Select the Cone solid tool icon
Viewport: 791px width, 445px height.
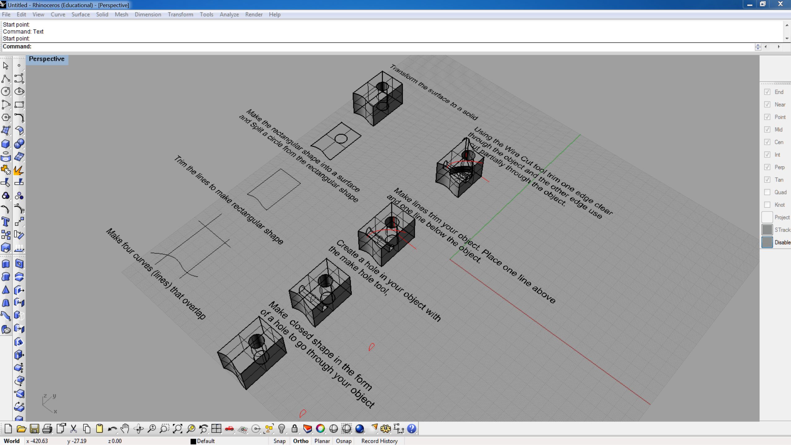(6, 290)
